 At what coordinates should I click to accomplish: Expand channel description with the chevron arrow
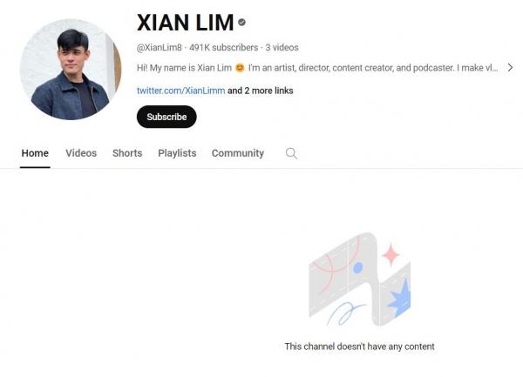tap(510, 68)
